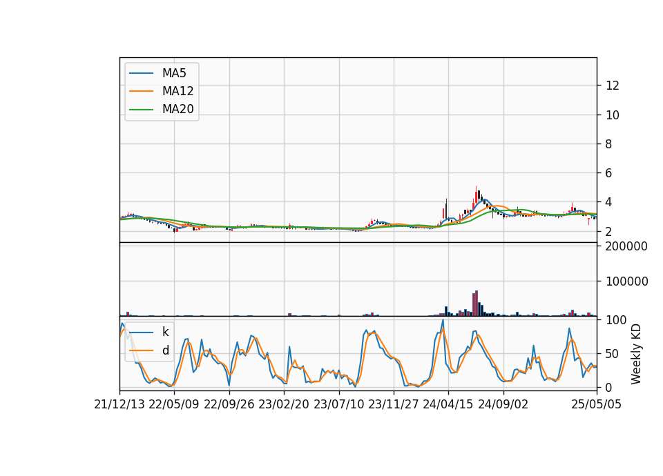Click the 23/07/10 date axis label
The image size is (663, 476).
point(338,404)
